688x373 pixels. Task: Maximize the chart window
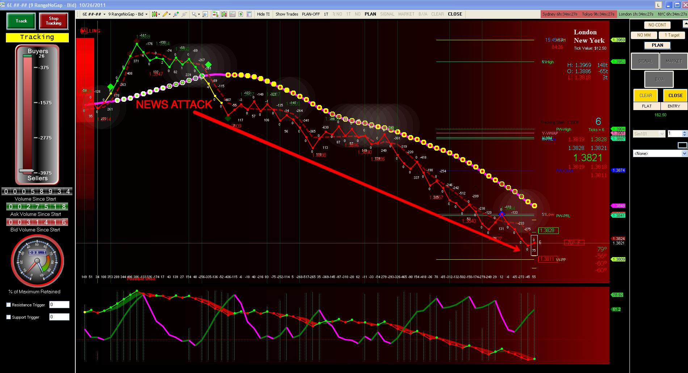pos(677,5)
